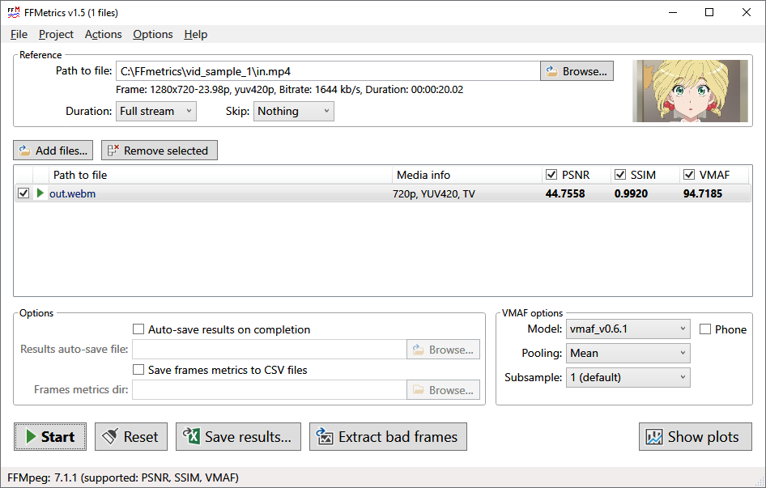Click the VMAF value 94.7185
Image resolution: width=766 pixels, height=488 pixels.
703,193
